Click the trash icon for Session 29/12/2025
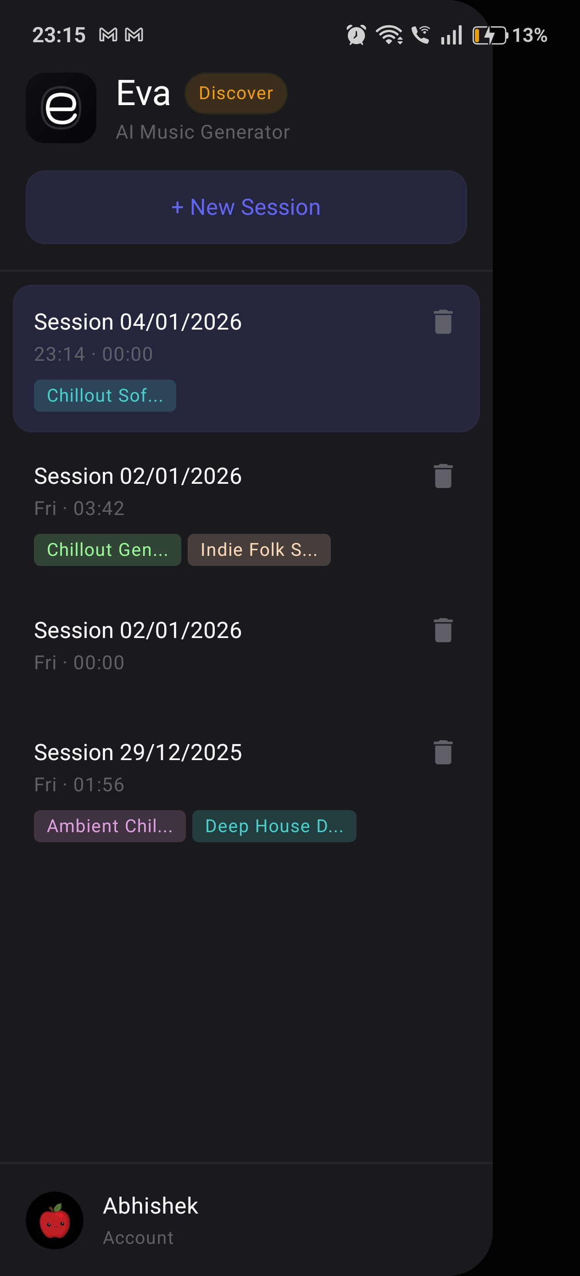The width and height of the screenshot is (580, 1276). pyautogui.click(x=442, y=752)
